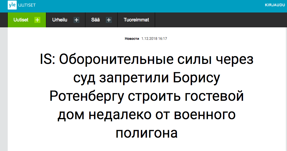Expand the Urheilu plus submenu
The height and width of the screenshot is (151, 287).
76,20
